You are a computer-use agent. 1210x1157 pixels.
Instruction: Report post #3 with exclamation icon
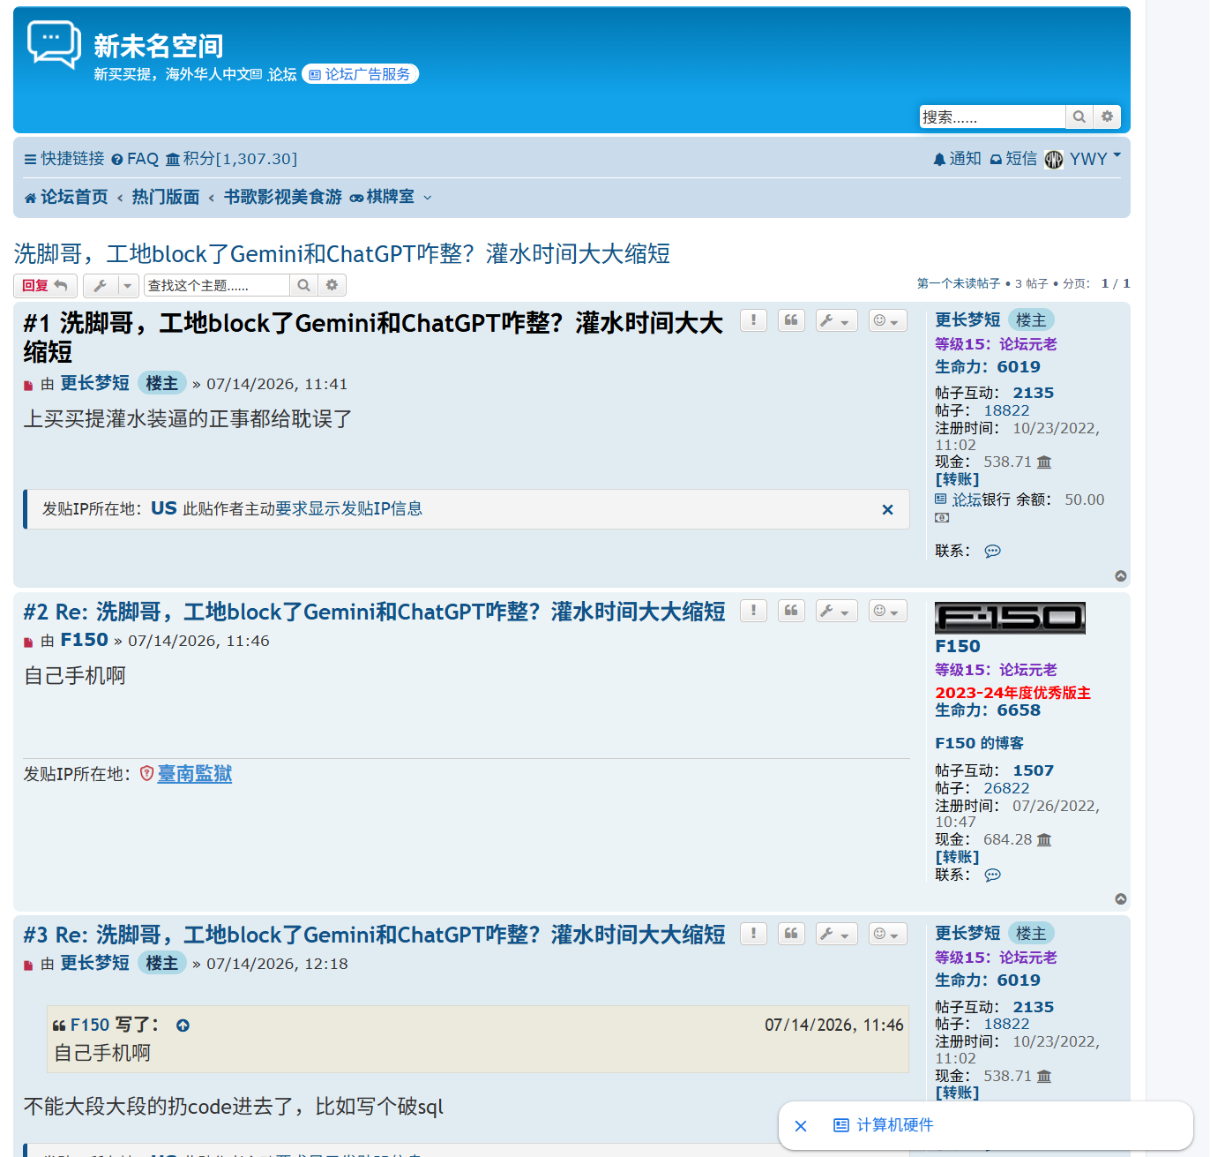click(x=753, y=934)
